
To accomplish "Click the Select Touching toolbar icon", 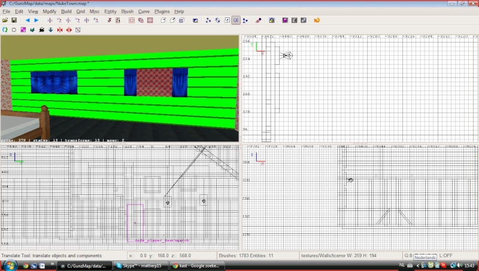I will [110, 20].
